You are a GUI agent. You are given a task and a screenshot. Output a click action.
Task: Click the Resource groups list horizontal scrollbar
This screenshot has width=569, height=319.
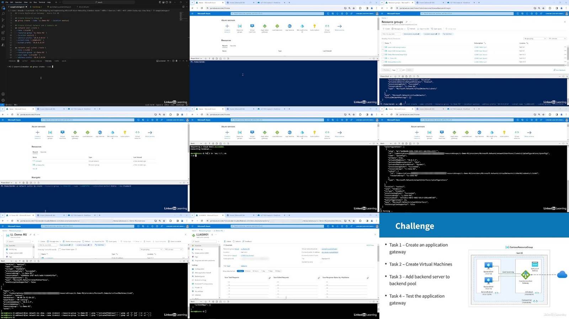coord(474,65)
